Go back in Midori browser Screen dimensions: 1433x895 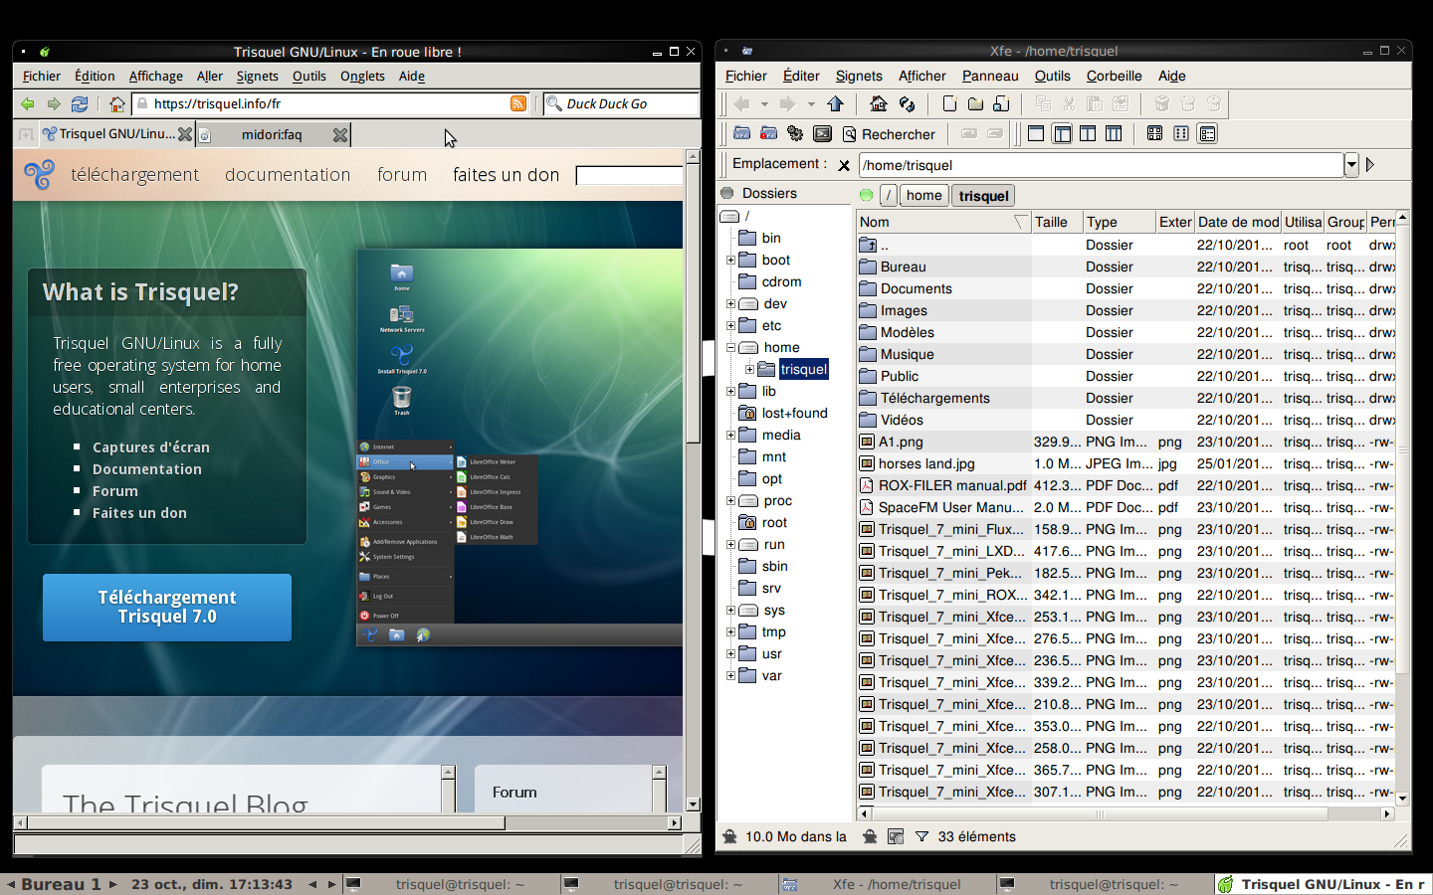click(28, 103)
